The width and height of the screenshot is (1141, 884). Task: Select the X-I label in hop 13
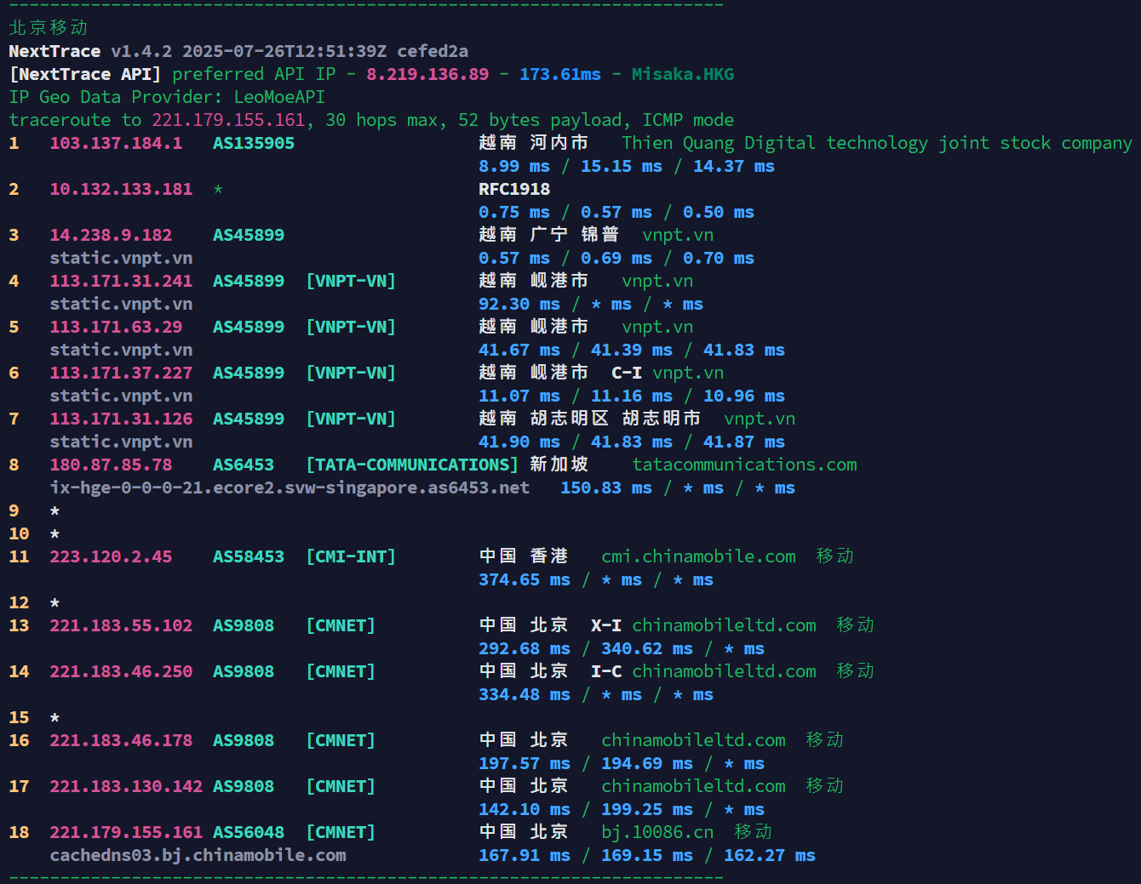pos(606,625)
